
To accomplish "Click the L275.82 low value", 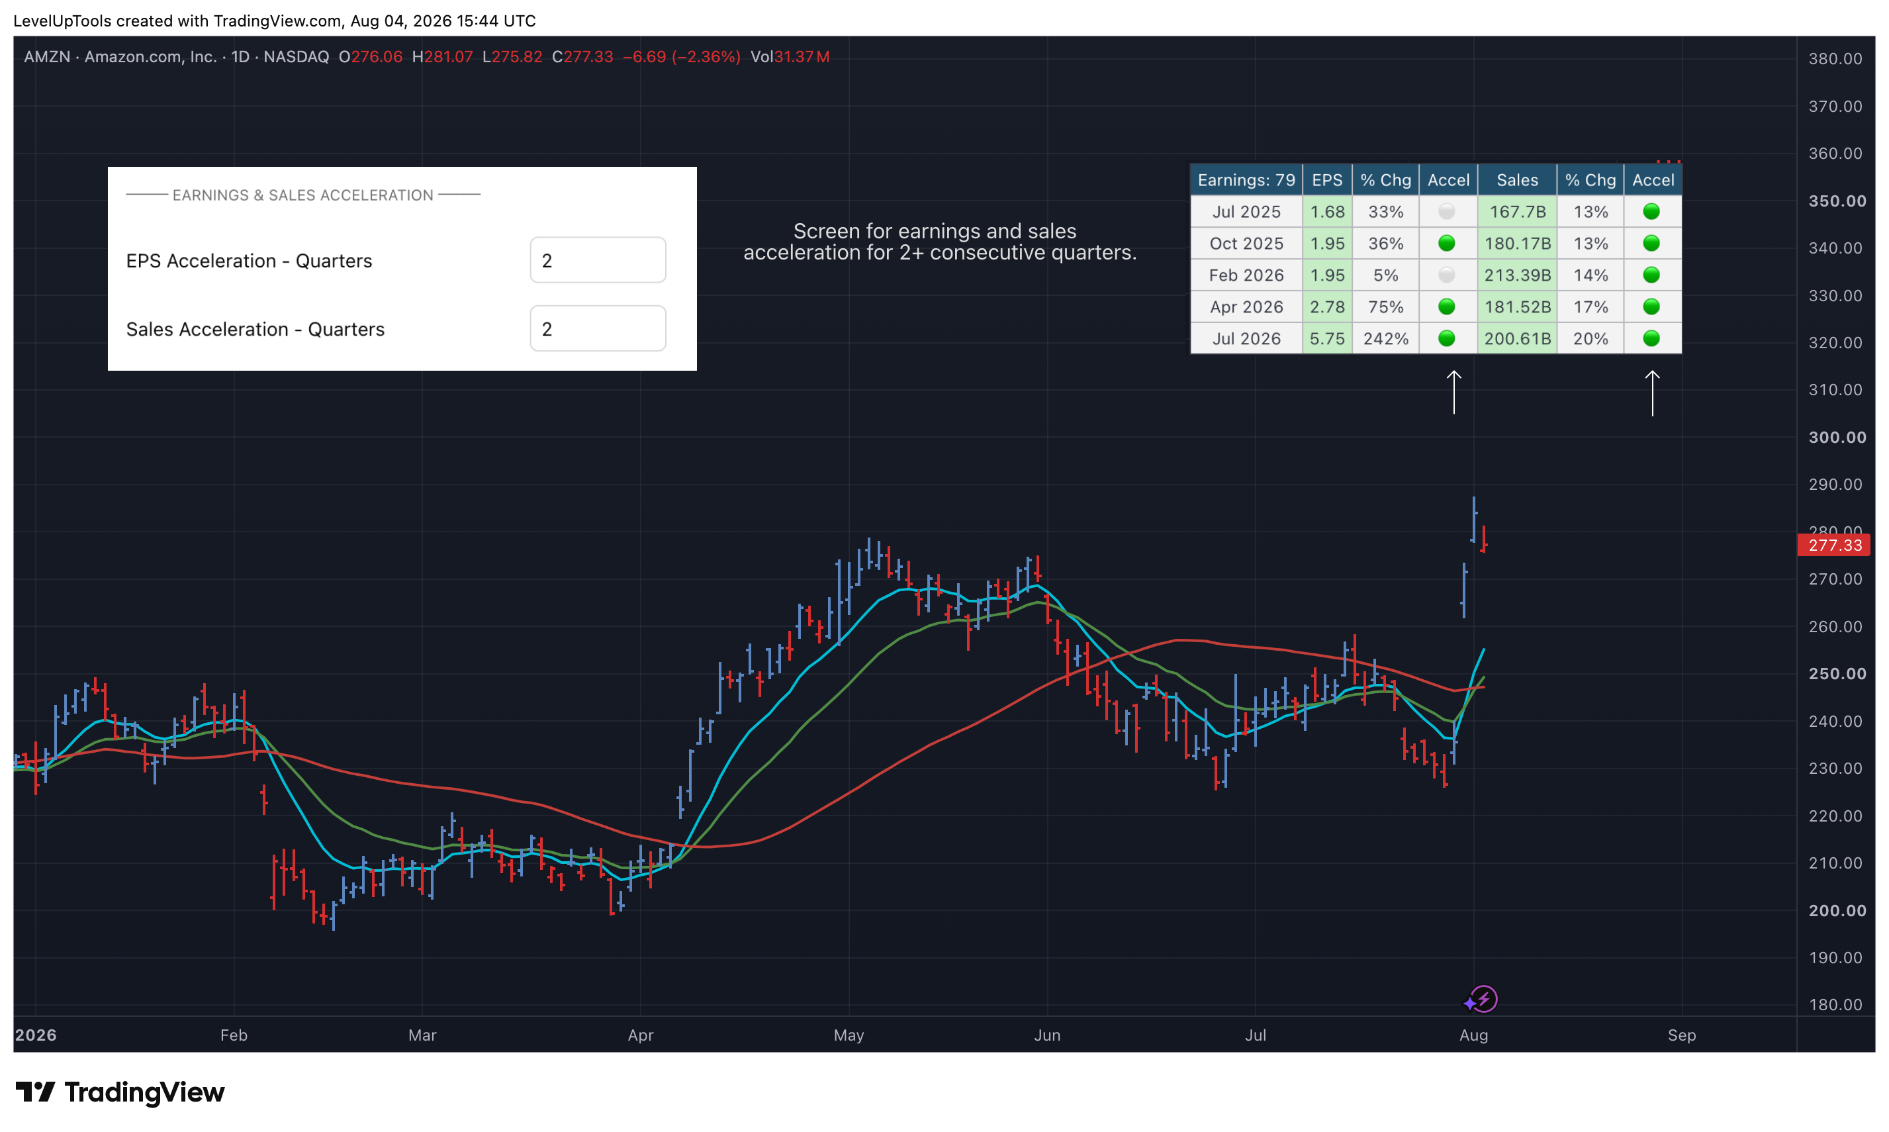I will click(512, 56).
